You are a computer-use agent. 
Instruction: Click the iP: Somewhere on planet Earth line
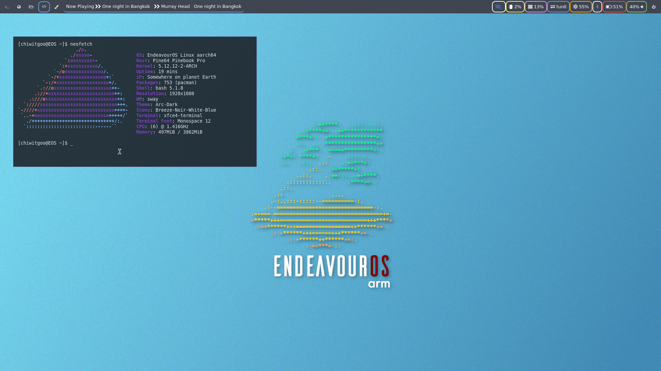(176, 77)
